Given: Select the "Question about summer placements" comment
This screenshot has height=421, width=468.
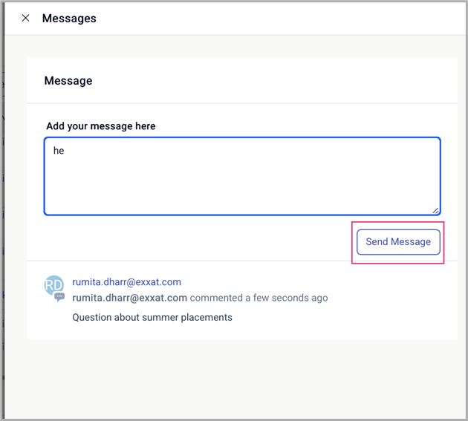Looking at the screenshot, I should click(152, 317).
